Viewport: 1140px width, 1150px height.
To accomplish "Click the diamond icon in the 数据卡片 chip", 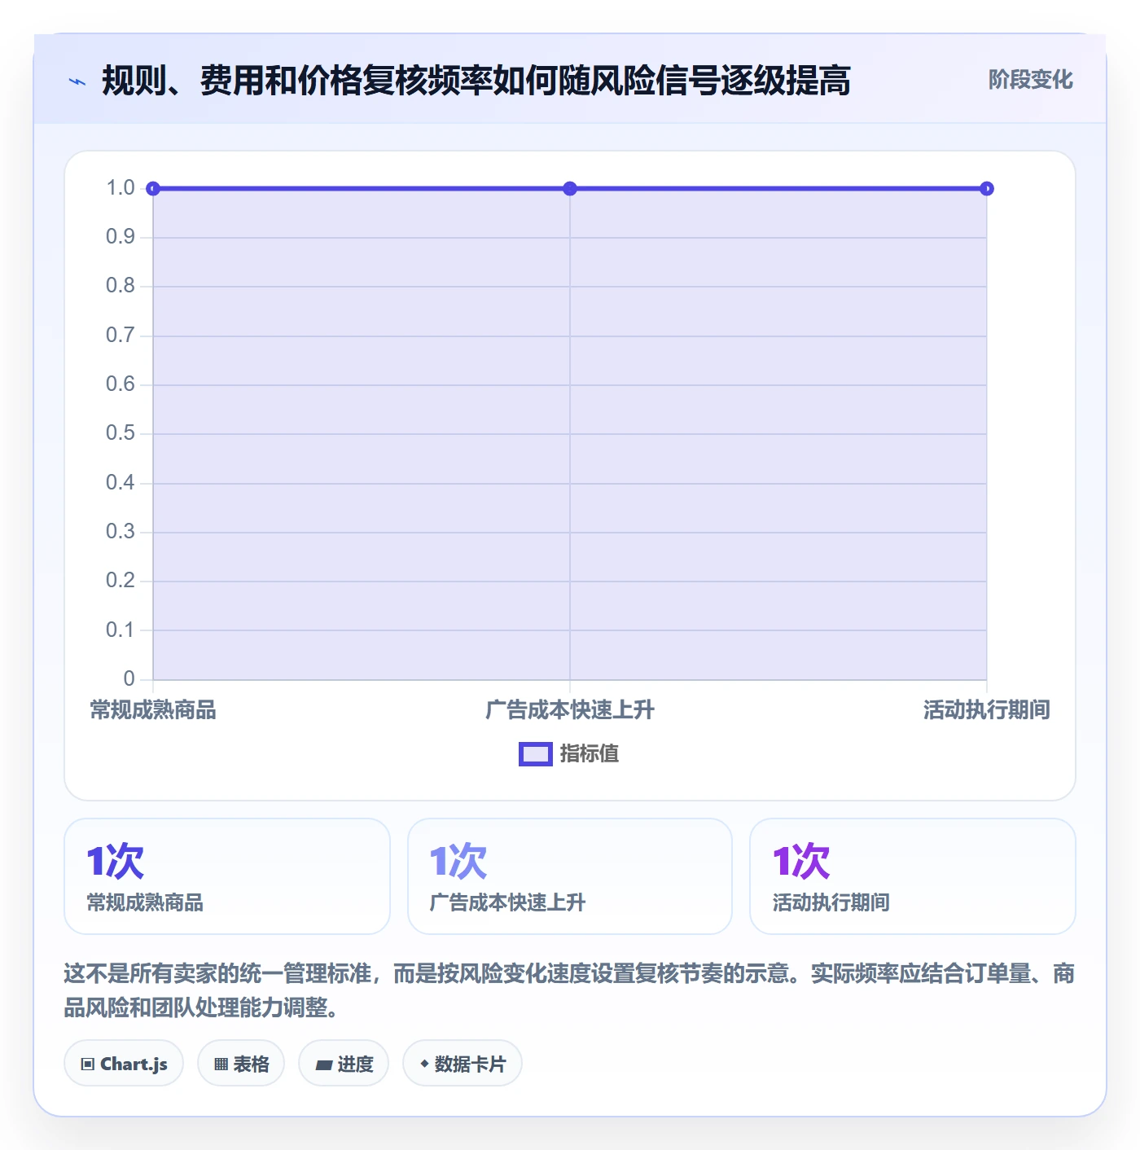I will click(424, 1064).
